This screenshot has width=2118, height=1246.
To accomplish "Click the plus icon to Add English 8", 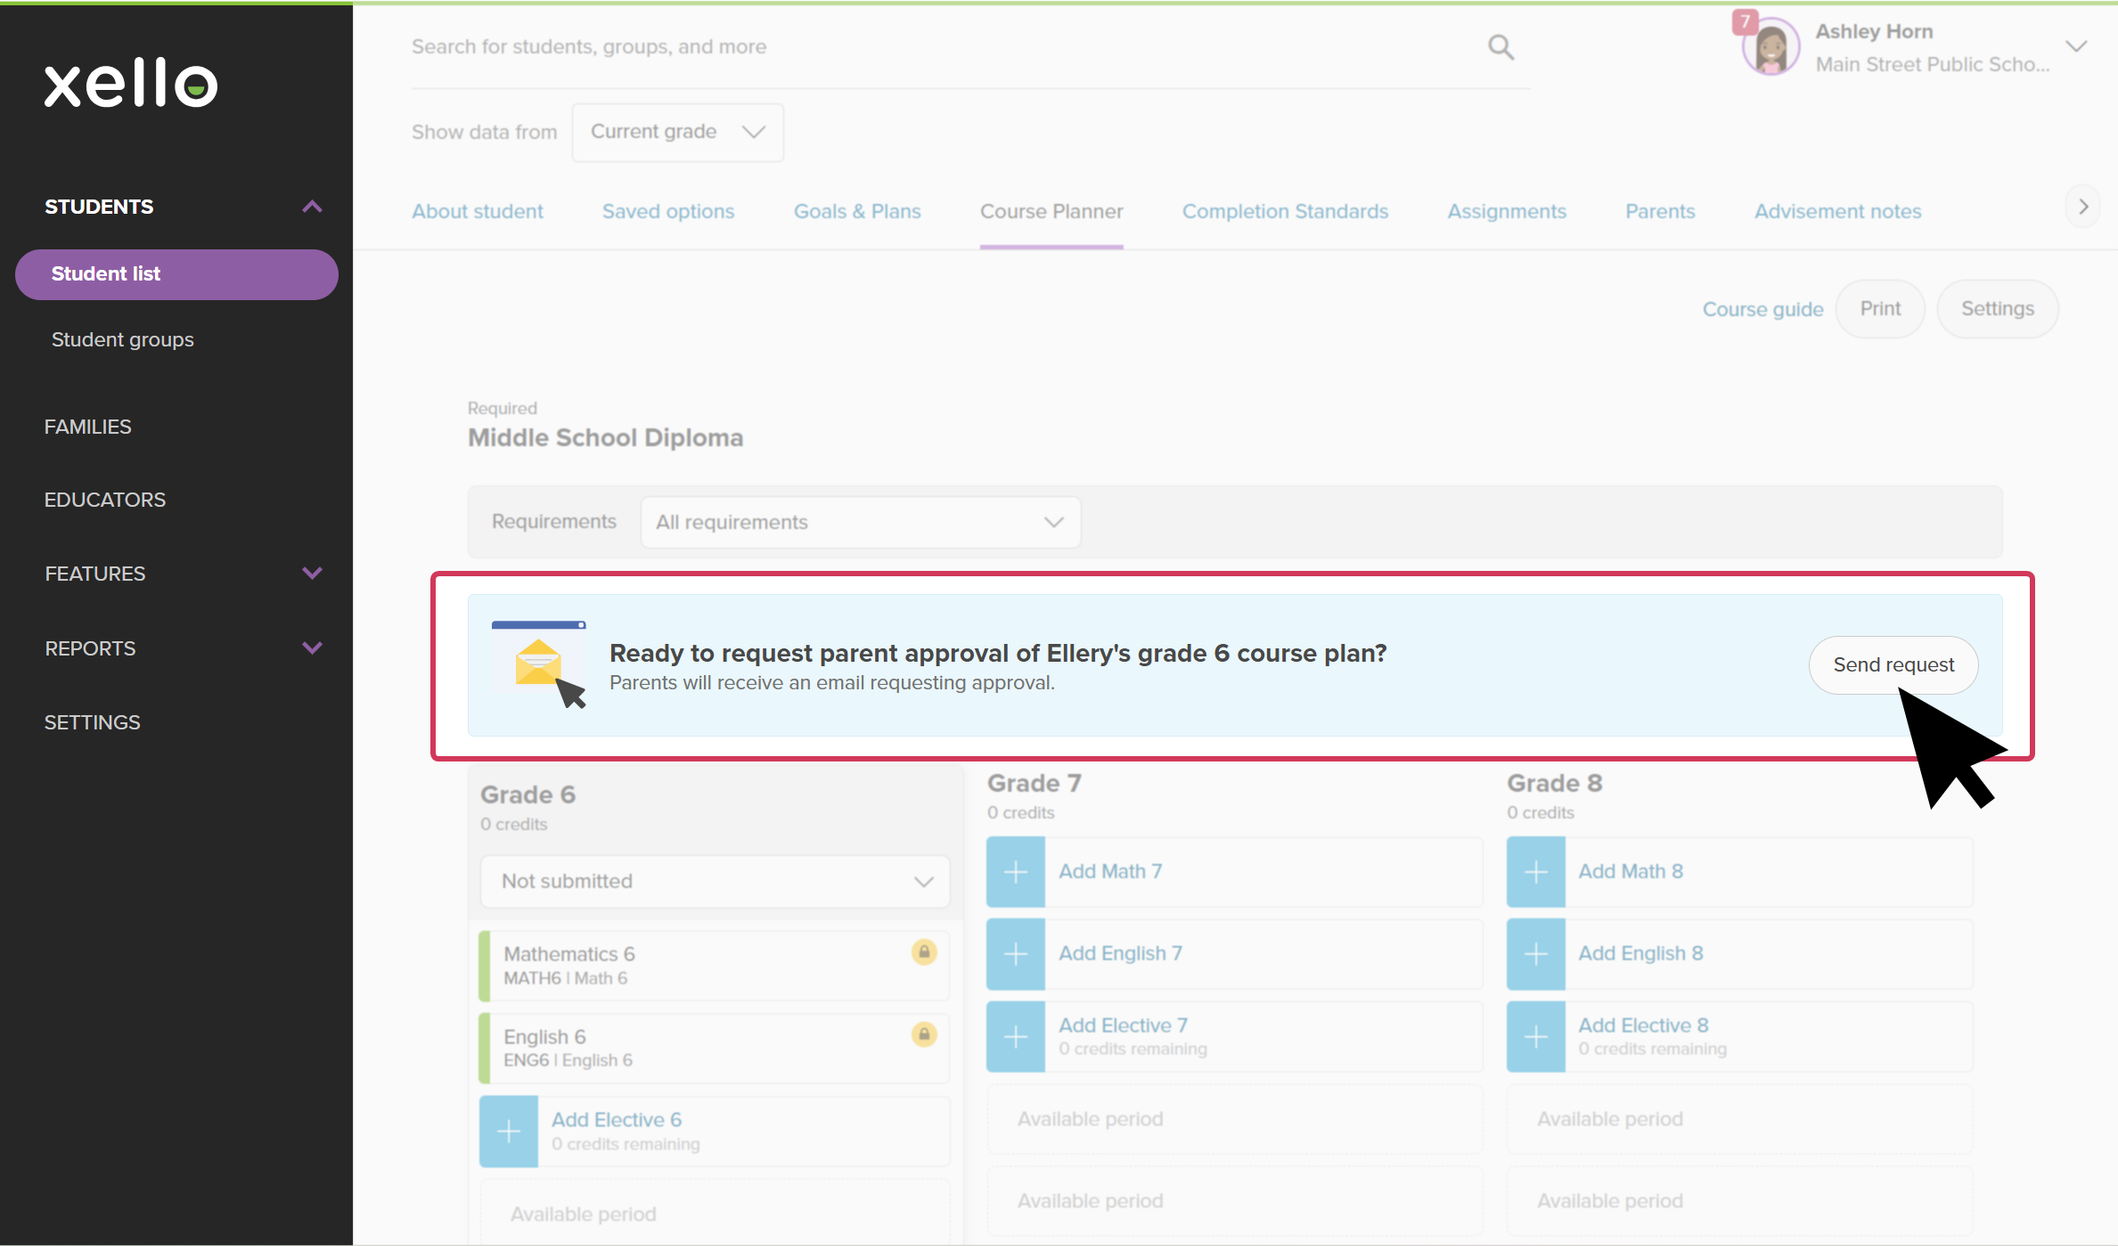I will point(1535,954).
